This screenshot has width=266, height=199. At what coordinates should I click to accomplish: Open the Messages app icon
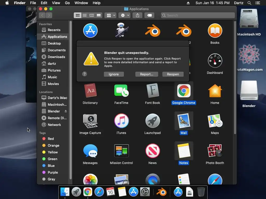pos(90,151)
